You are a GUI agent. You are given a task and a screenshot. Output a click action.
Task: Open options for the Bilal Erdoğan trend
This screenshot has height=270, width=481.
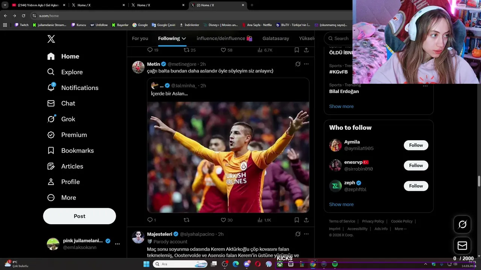coord(425,86)
